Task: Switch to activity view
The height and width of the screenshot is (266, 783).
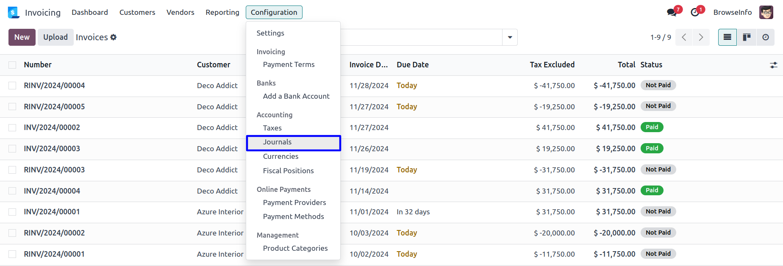Action: coord(765,37)
